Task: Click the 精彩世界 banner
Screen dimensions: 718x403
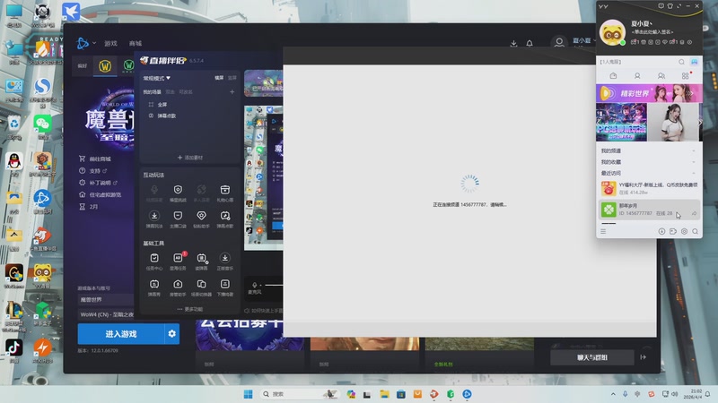Action: click(x=649, y=93)
